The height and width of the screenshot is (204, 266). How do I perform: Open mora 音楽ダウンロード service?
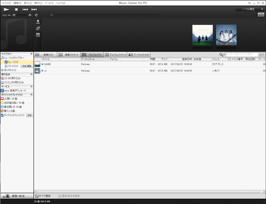(14, 91)
